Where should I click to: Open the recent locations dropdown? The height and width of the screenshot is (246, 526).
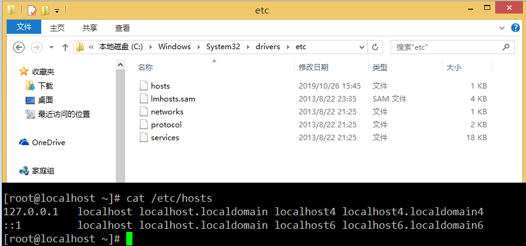coord(51,47)
